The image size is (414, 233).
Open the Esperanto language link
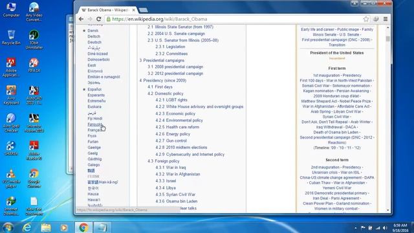click(96, 95)
